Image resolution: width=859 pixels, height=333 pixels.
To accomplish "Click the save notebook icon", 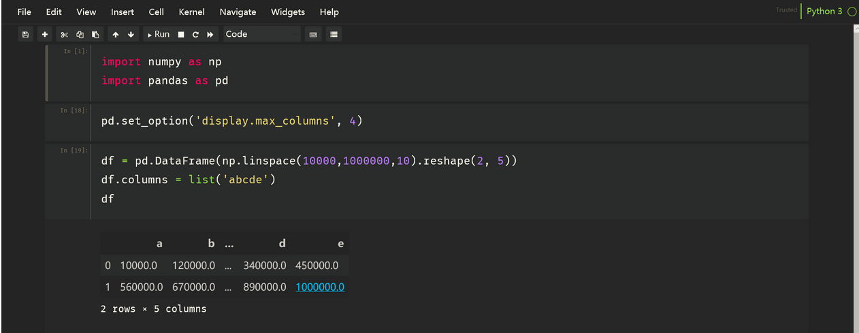I will (26, 34).
